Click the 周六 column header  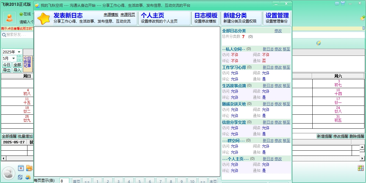338,76
